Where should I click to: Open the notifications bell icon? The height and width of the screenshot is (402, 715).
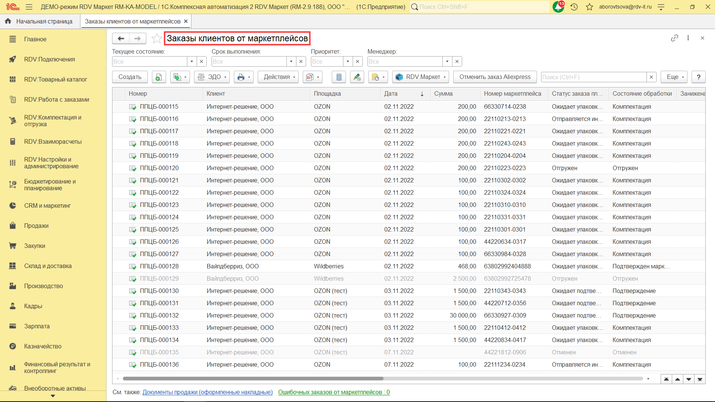pos(558,7)
